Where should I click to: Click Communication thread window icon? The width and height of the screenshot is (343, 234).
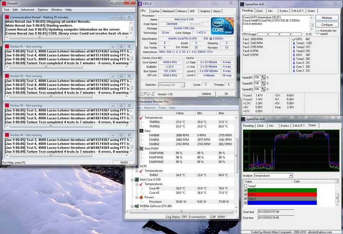(x=7, y=17)
